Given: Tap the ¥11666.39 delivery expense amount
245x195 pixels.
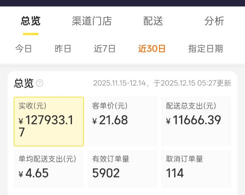Looking at the screenshot, I should pyautogui.click(x=194, y=120).
